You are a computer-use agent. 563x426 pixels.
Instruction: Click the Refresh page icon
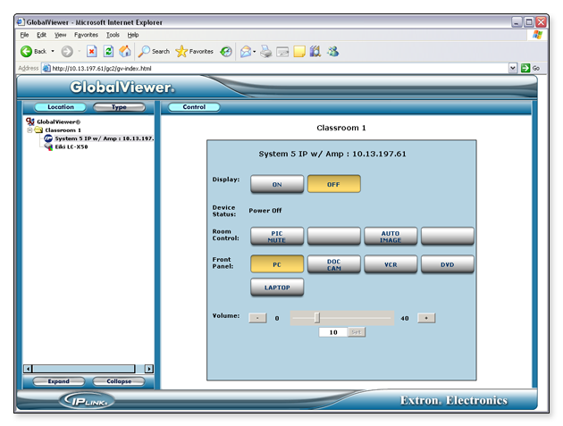[108, 52]
